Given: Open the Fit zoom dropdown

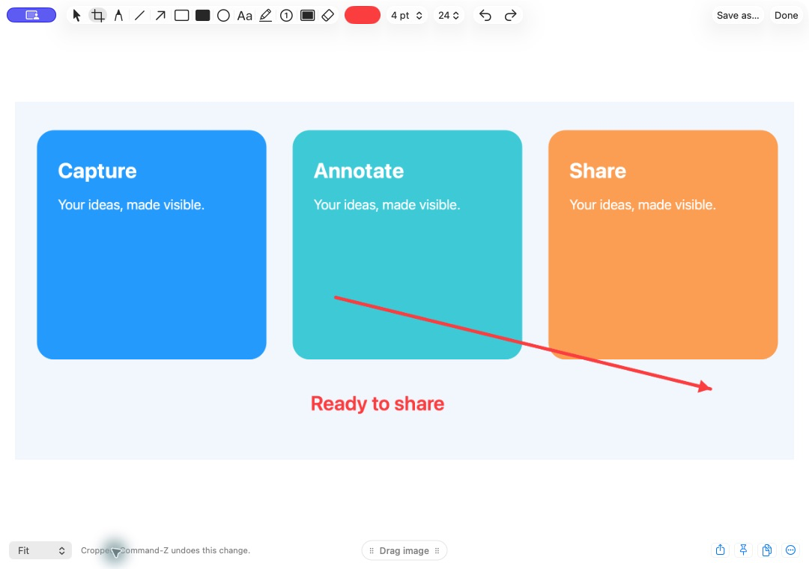Looking at the screenshot, I should coord(40,550).
